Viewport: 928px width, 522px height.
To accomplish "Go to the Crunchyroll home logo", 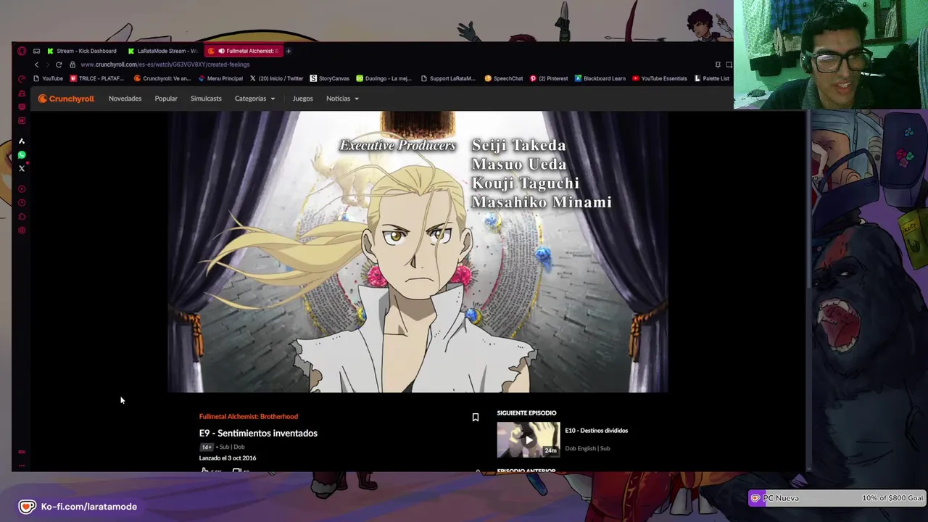I will [66, 99].
